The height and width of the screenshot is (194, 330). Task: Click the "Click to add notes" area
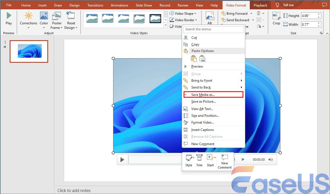74,190
